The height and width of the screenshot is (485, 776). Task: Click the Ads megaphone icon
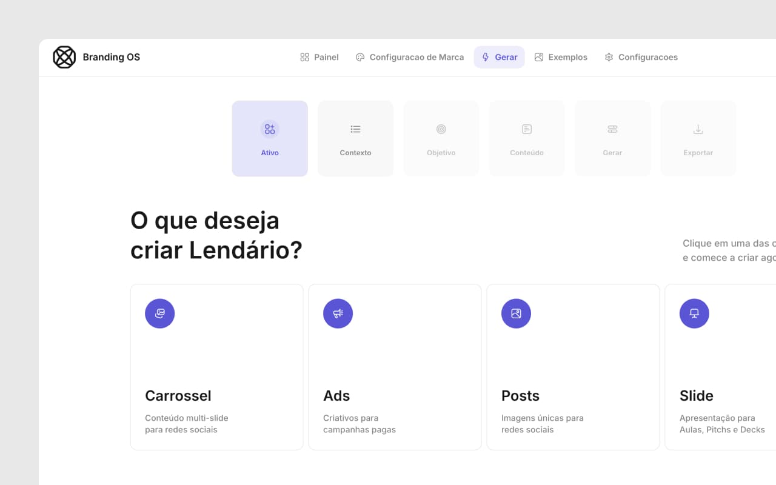point(338,313)
